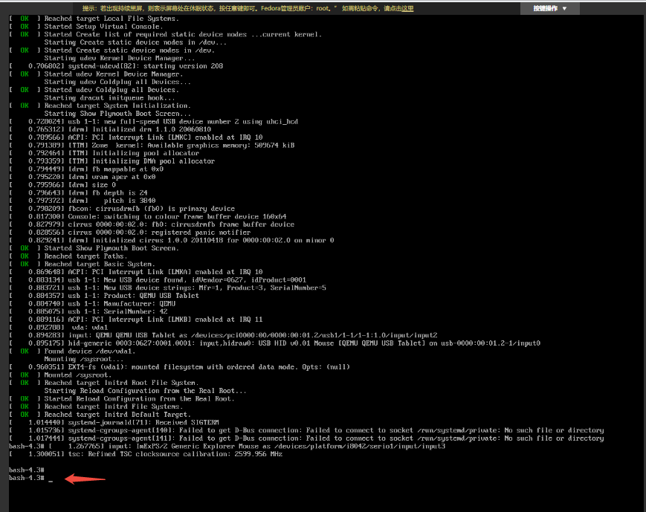Click the line 'Started Setup Virtual Console.'
The image size is (646, 512).
tap(86, 26)
